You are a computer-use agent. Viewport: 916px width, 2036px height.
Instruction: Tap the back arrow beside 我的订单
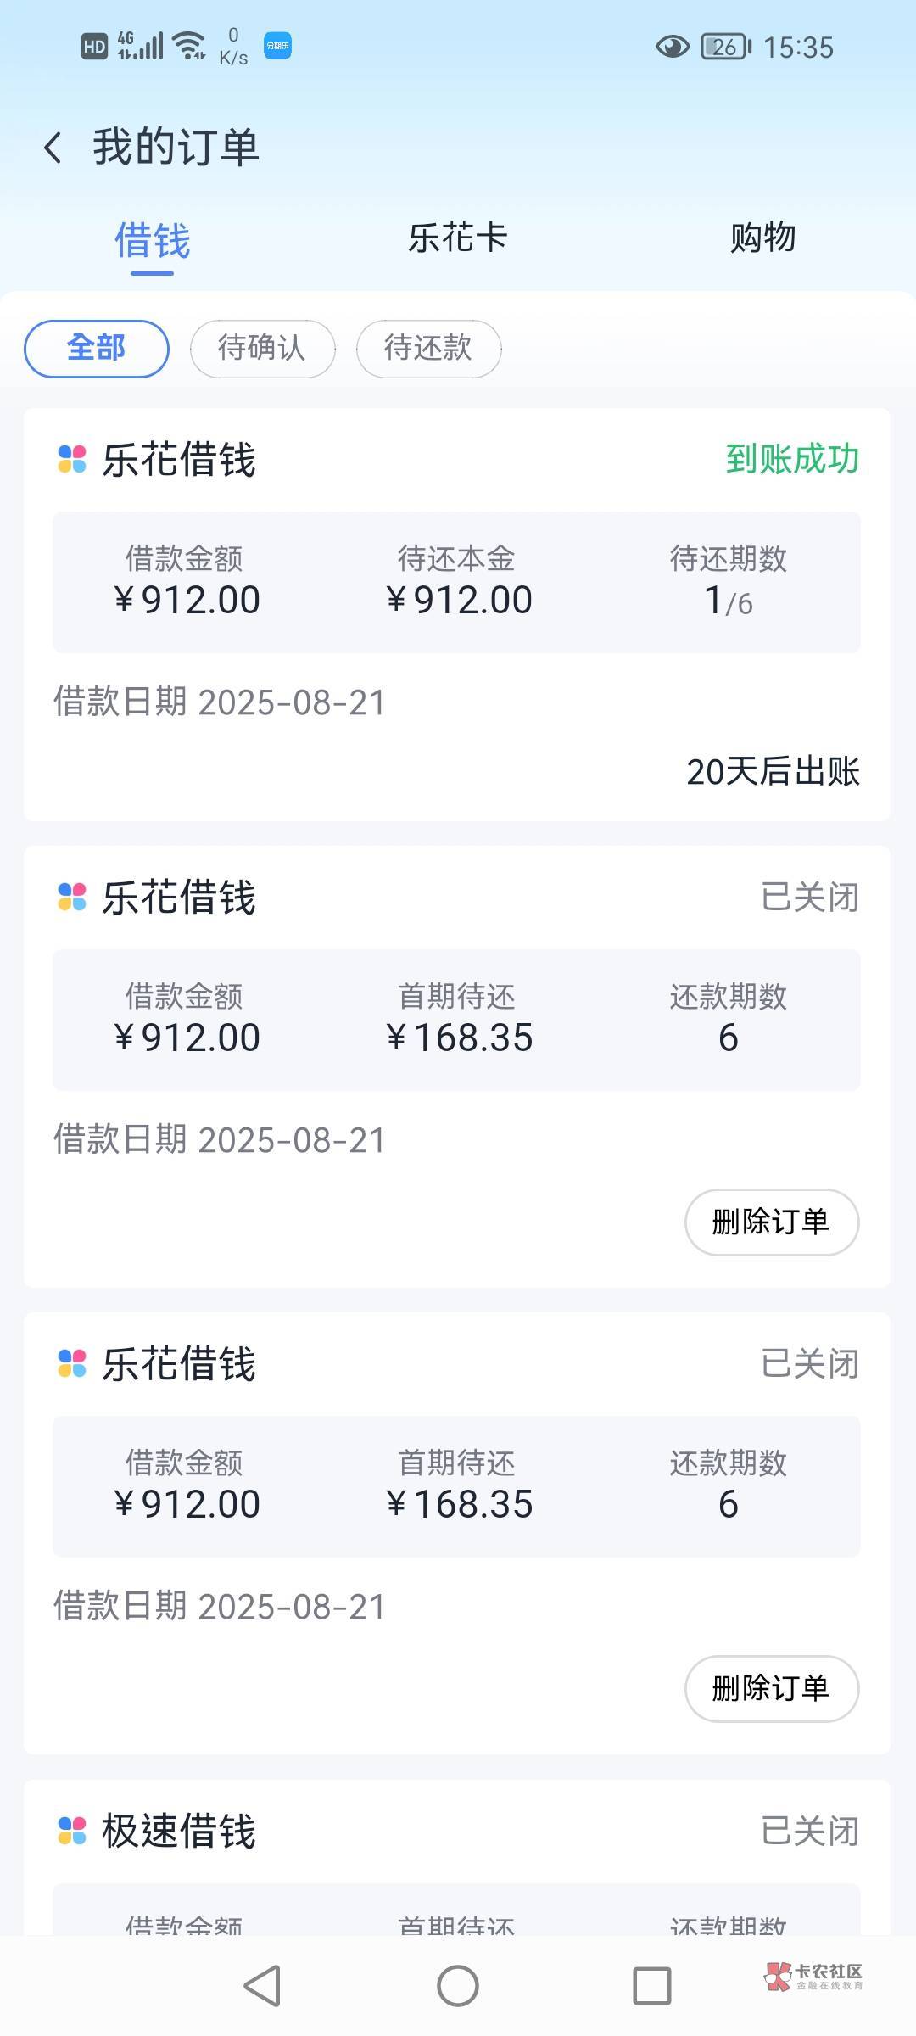[53, 148]
